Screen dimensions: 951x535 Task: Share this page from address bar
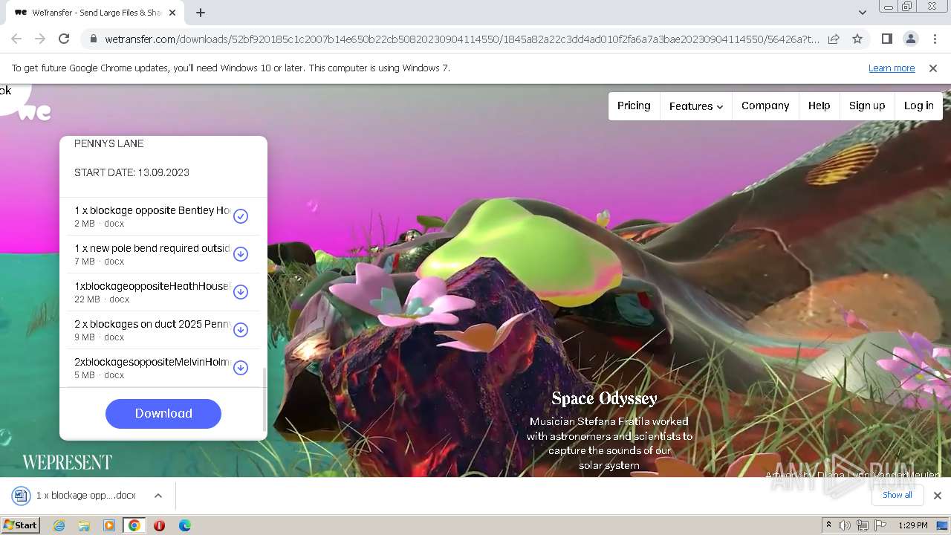click(834, 39)
